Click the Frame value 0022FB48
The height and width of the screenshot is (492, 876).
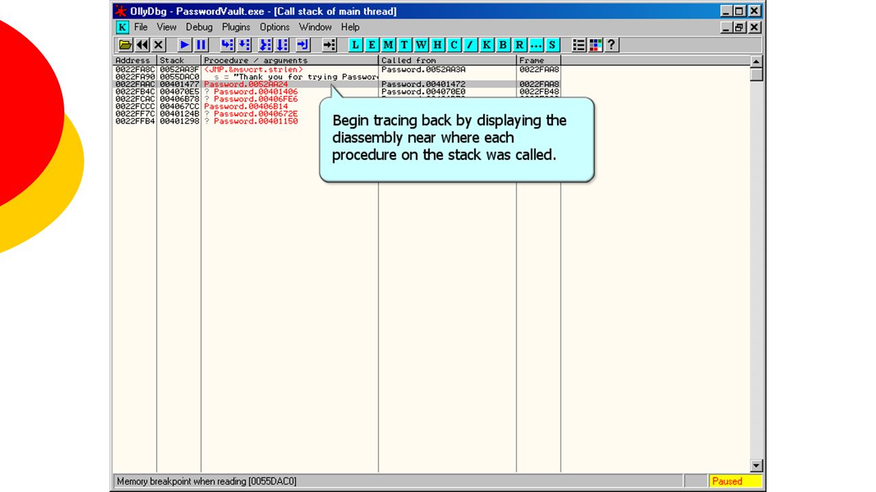point(539,92)
